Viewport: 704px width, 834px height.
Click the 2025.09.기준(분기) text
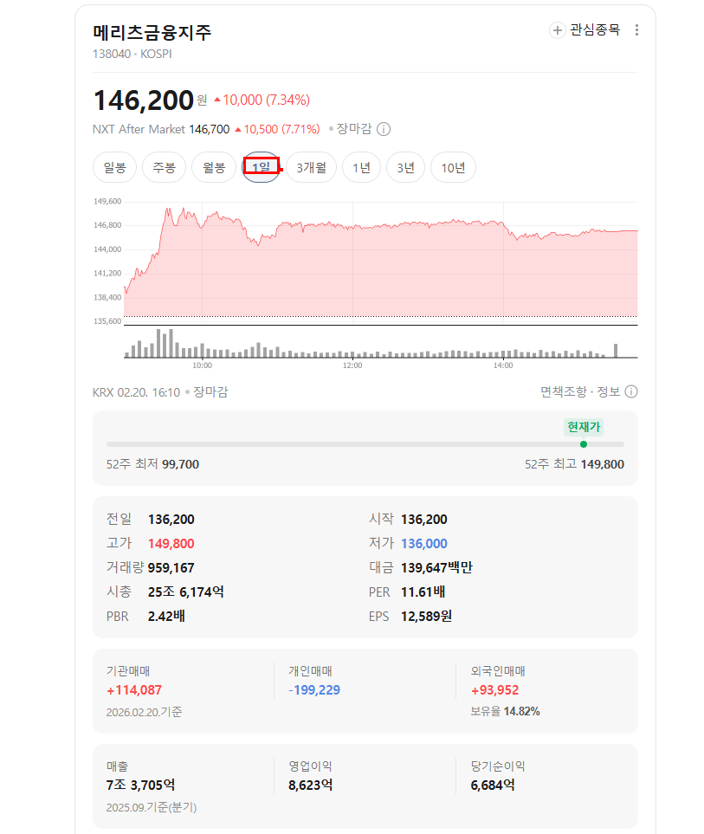pos(152,807)
